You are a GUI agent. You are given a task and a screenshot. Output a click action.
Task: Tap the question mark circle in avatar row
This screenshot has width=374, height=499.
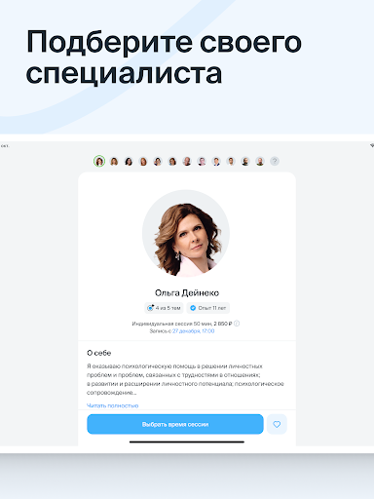pos(275,161)
